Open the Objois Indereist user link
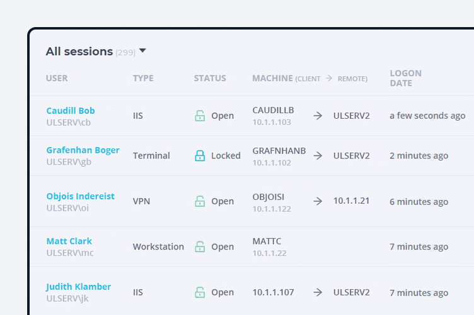This screenshot has width=474, height=315. (x=81, y=196)
